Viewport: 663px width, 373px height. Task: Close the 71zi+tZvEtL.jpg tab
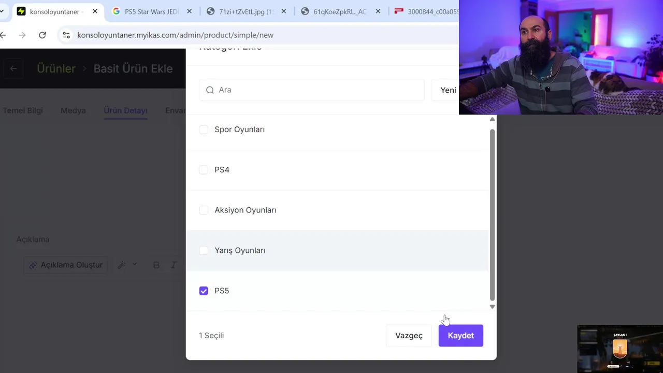tap(283, 11)
